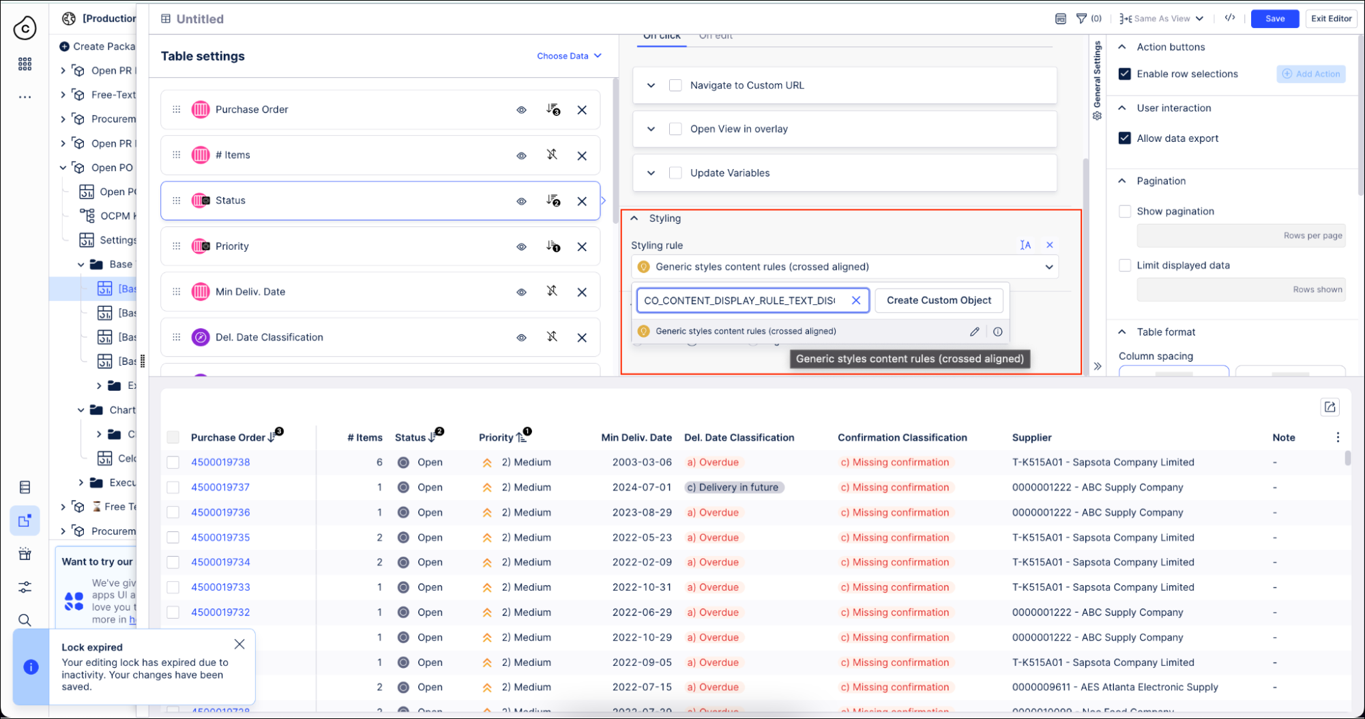Open the Choose Data dropdown

click(569, 56)
